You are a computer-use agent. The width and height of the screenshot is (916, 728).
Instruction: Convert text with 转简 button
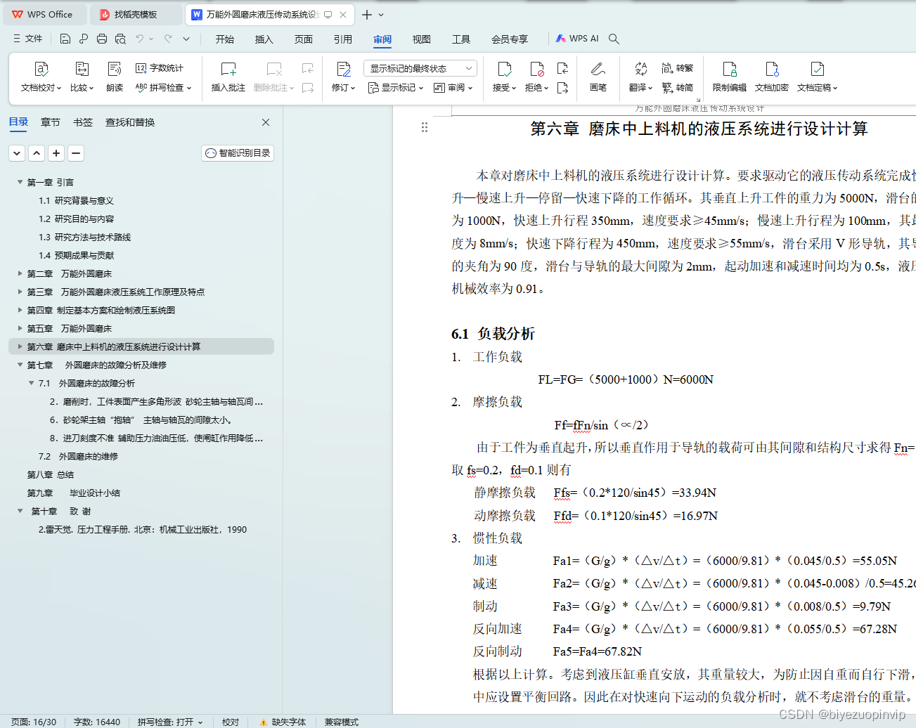[x=678, y=88]
